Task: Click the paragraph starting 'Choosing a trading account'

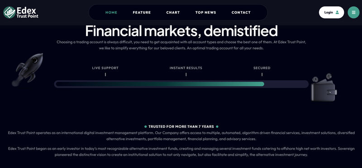Action: point(181,46)
